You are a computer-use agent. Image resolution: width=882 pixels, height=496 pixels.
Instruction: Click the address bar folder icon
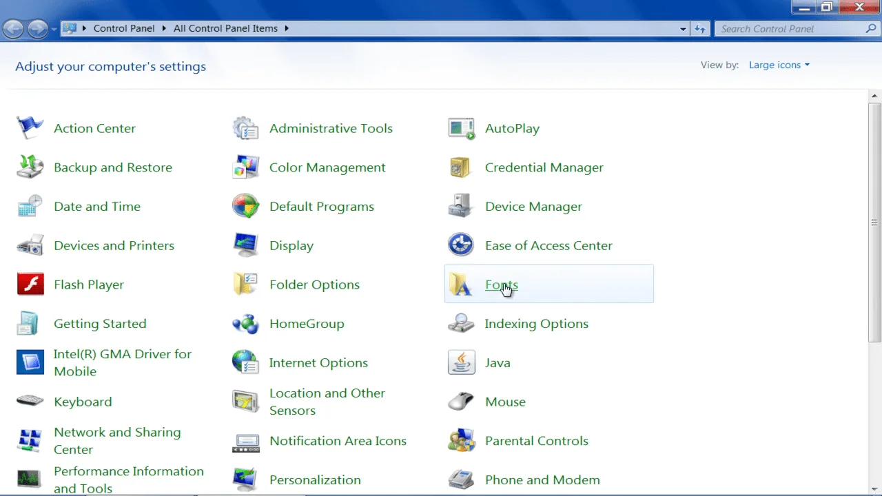tap(70, 28)
